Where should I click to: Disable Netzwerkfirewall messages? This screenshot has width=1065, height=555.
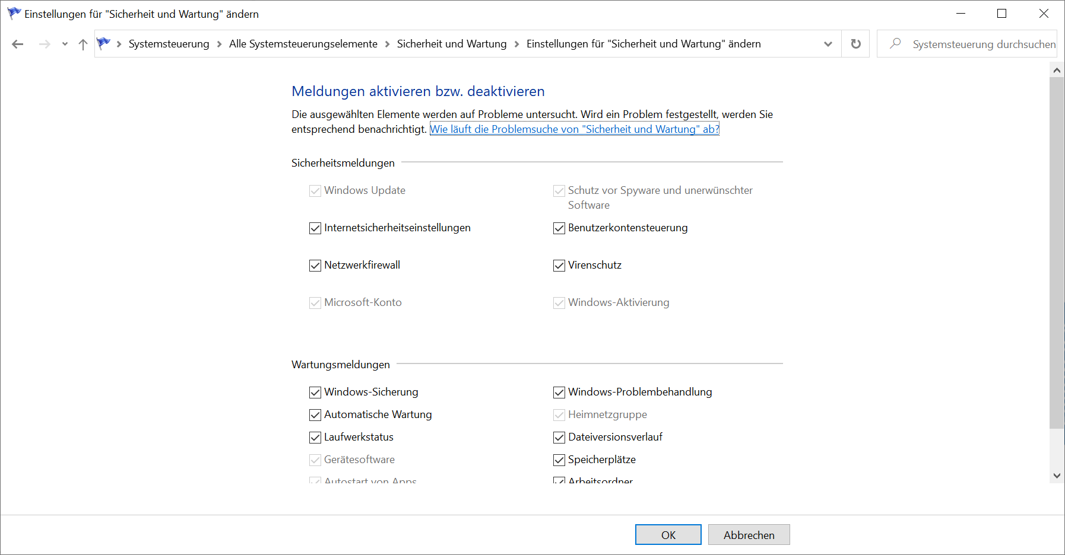[x=315, y=266]
